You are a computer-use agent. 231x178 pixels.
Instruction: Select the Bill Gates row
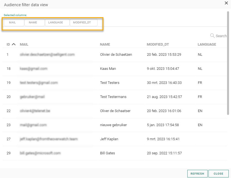[x=107, y=153]
